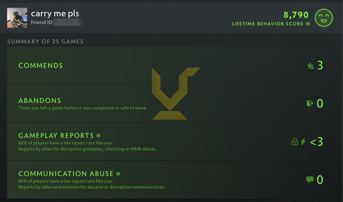Click the Abandons door icon
The height and width of the screenshot is (202, 343).
point(309,103)
